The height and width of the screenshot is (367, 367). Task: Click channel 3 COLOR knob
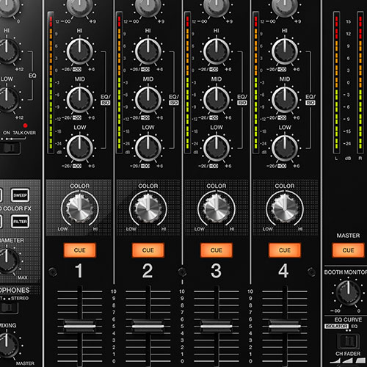[x=217, y=208]
